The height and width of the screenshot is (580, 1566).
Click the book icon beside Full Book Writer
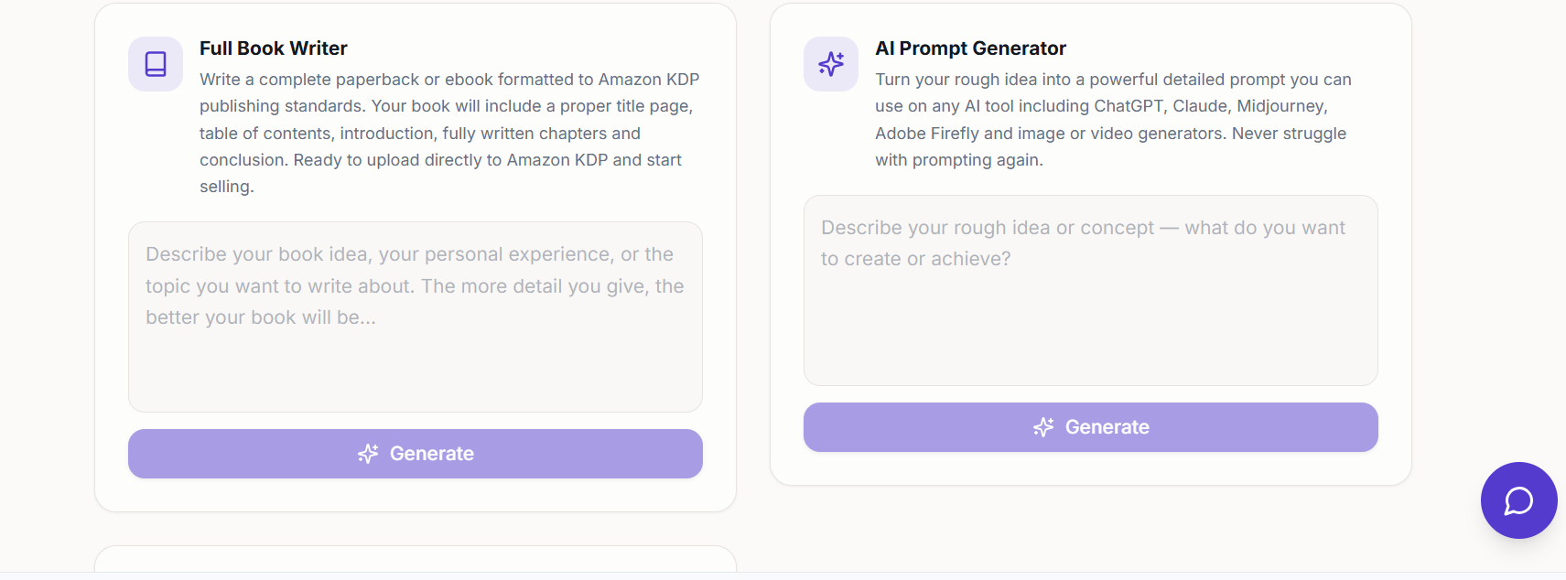pyautogui.click(x=156, y=64)
